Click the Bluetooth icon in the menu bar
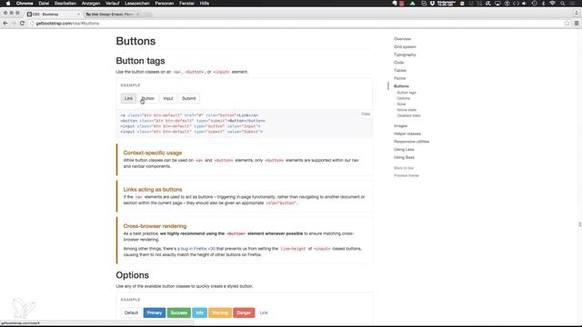Screen dimensions: 582x327 pos(544,4)
